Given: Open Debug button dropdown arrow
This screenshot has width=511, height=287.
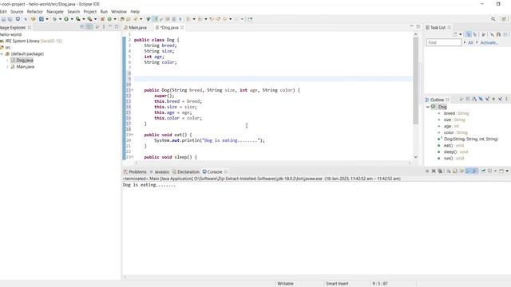Looking at the screenshot, I should [60, 19].
